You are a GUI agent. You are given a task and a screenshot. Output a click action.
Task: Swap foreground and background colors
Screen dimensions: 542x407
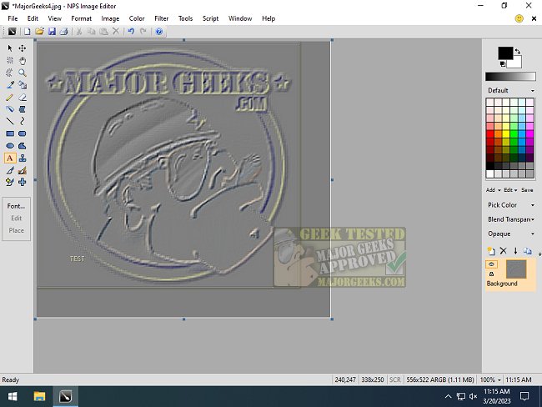point(518,51)
